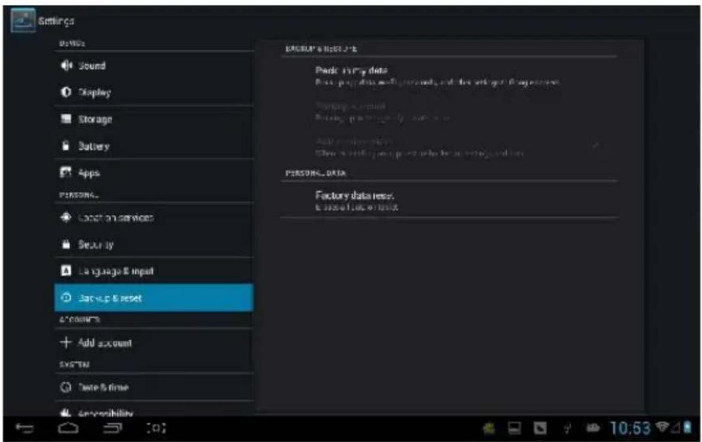
Task: Tap the Wi-Fi signal icon
Action: pyautogui.click(x=663, y=427)
